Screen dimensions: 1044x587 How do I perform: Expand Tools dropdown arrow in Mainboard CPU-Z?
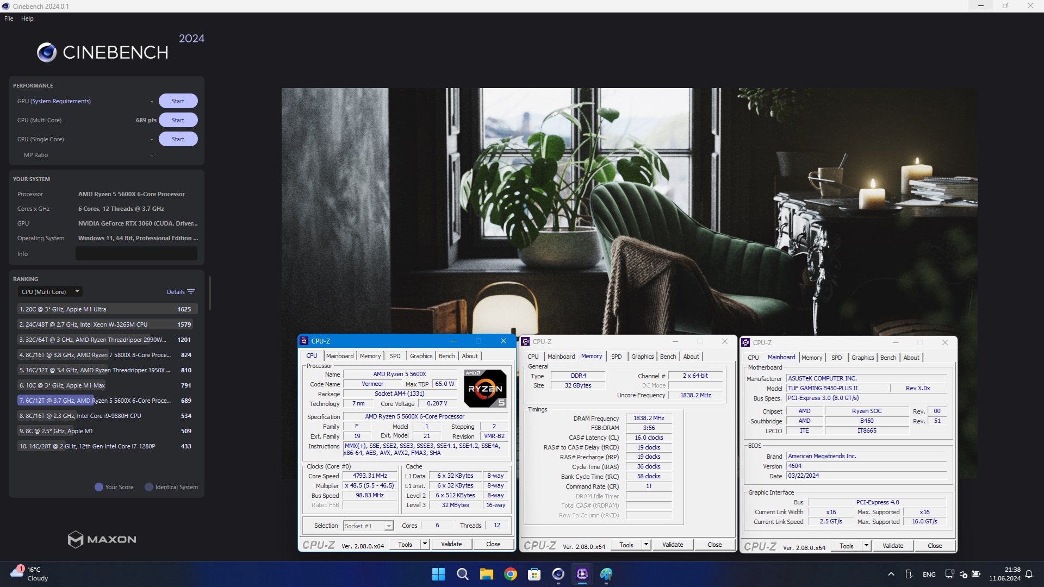(867, 546)
